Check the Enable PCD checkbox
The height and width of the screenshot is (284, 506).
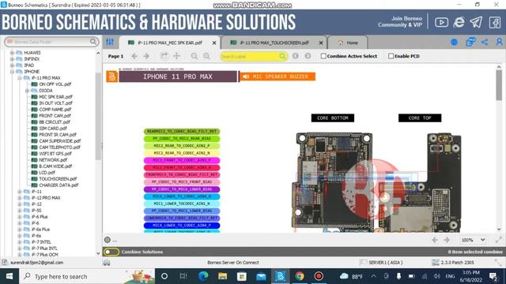tap(391, 56)
